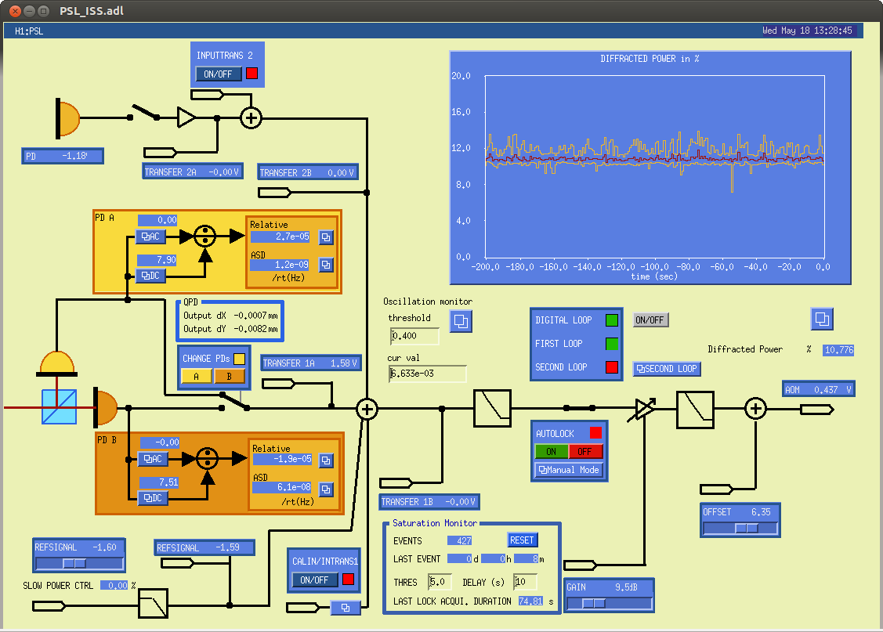Click the H1:PSL title bar label

click(x=29, y=31)
